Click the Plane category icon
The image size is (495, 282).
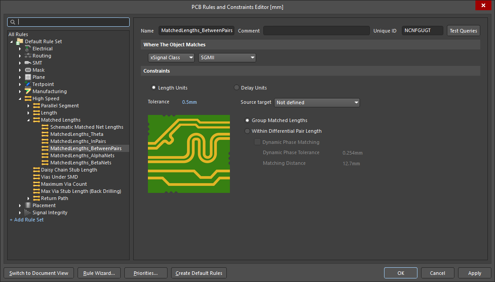pos(28,77)
